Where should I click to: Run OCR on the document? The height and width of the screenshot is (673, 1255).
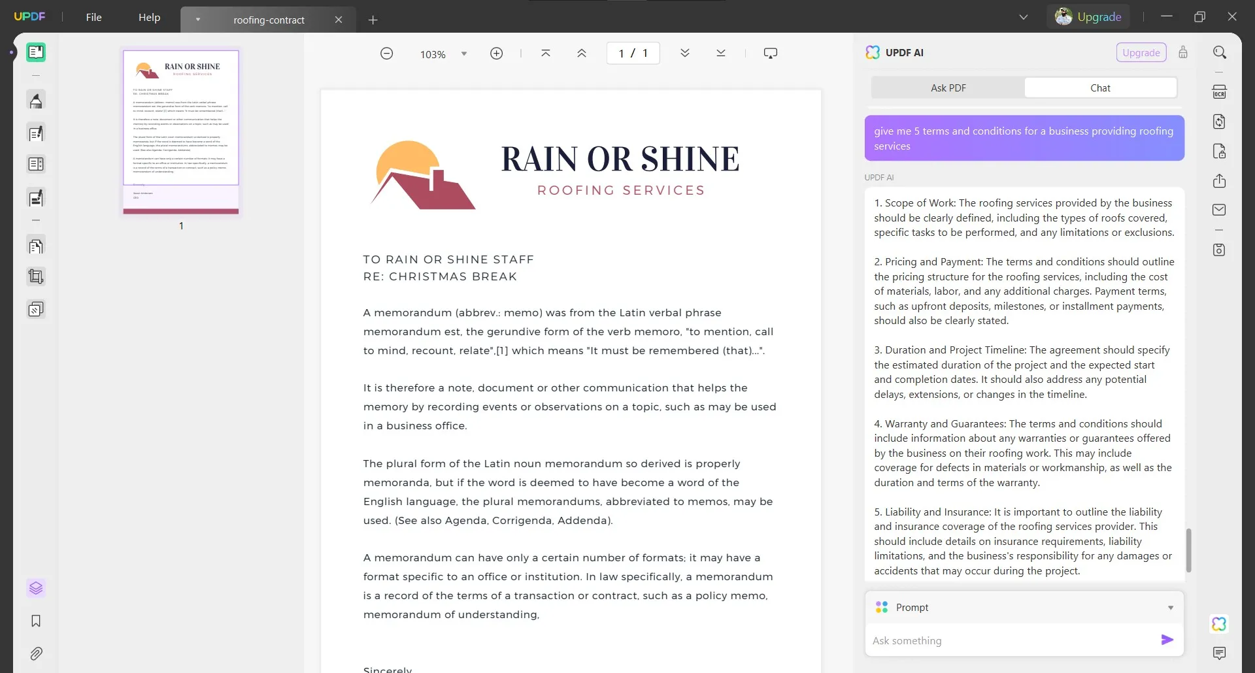(x=1220, y=91)
